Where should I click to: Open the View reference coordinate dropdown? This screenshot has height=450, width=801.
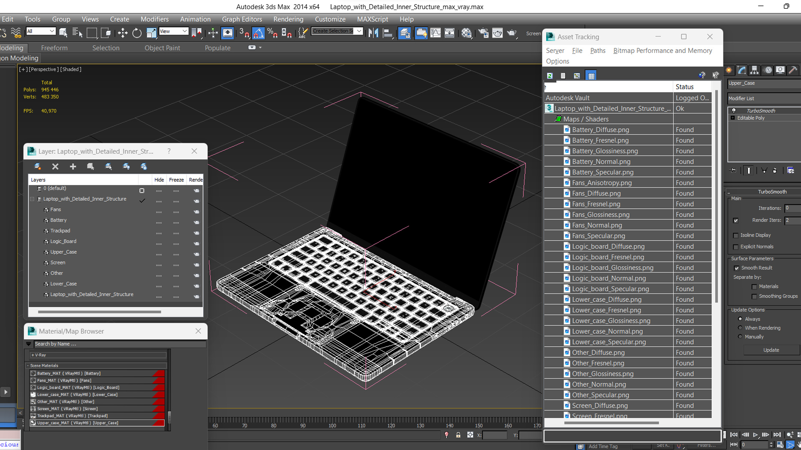click(174, 31)
